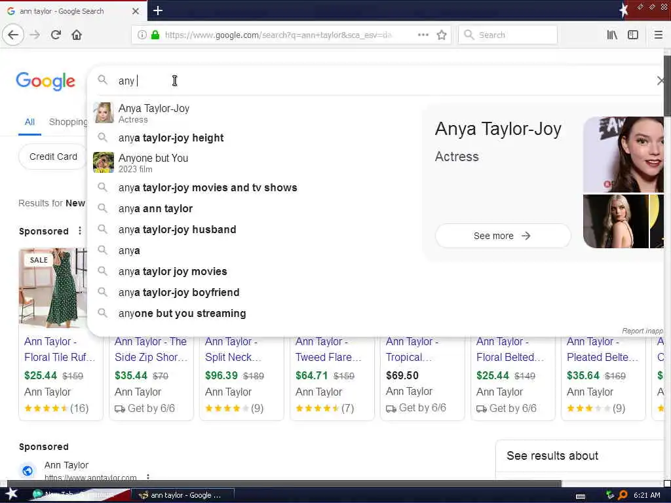Switch to the Shopping results tab
Image resolution: width=671 pixels, height=503 pixels.
[68, 122]
